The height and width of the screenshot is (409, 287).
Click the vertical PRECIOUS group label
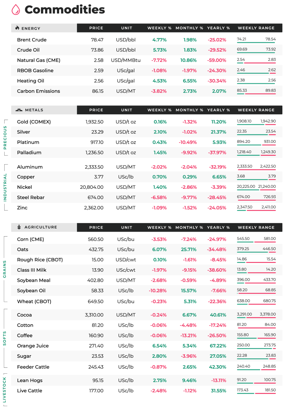pyautogui.click(x=5, y=138)
